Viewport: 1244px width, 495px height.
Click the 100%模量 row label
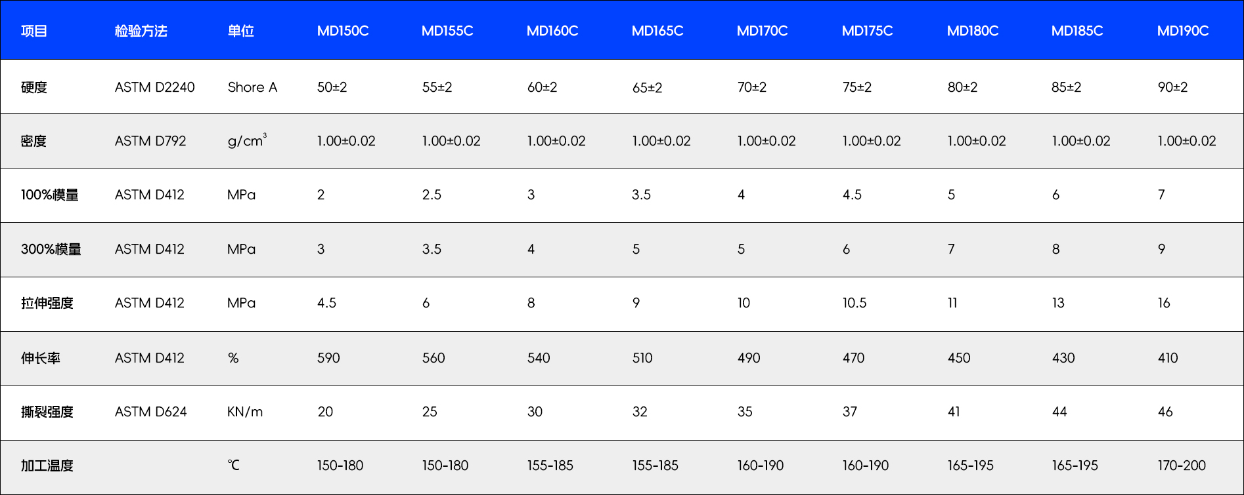point(49,195)
